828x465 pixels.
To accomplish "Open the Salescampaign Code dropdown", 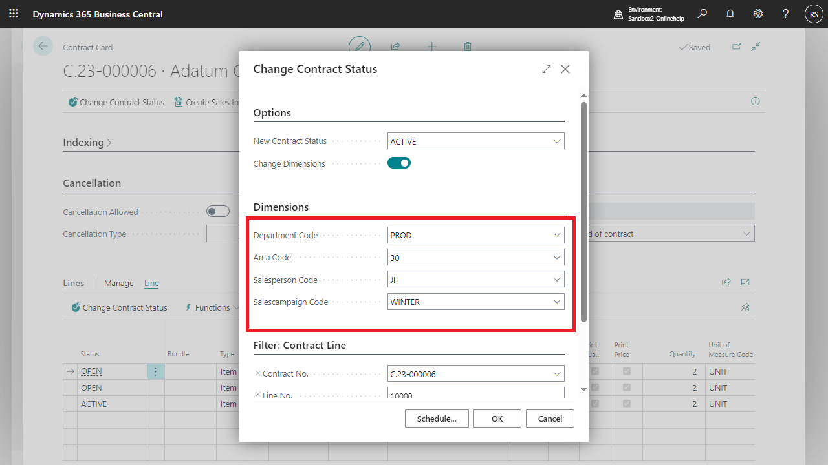I will pos(557,302).
